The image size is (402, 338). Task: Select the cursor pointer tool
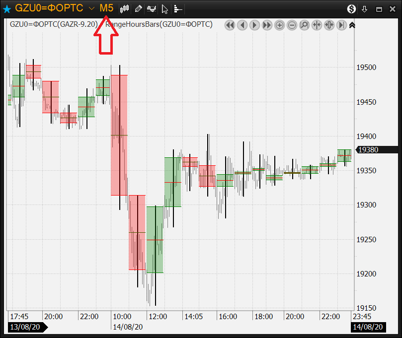[165, 8]
